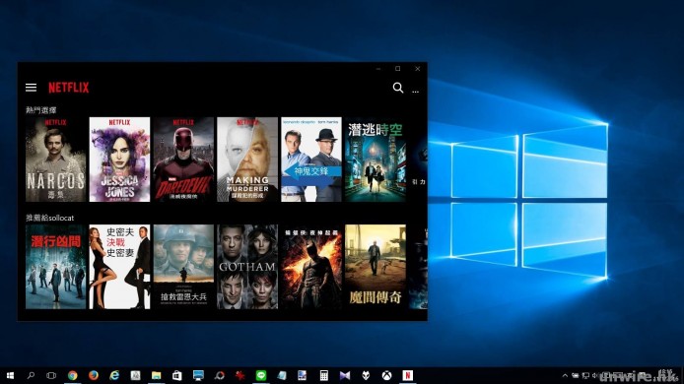Screen dimensions: 684x384
Task: Open the Windows Store bag icon
Action: tap(177, 375)
